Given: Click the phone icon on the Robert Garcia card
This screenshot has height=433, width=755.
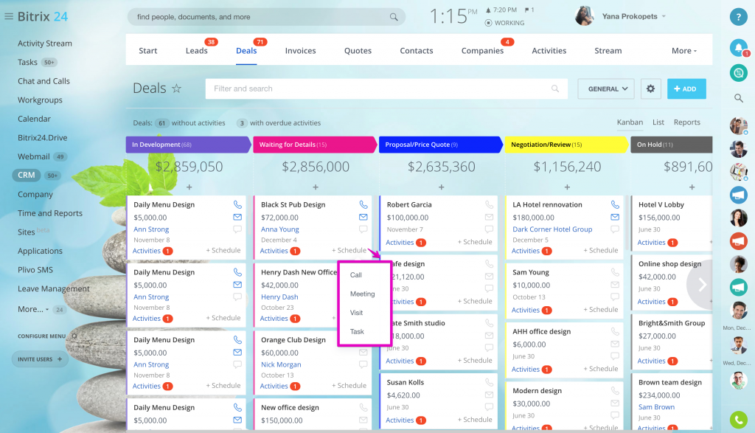Looking at the screenshot, I should tap(490, 205).
